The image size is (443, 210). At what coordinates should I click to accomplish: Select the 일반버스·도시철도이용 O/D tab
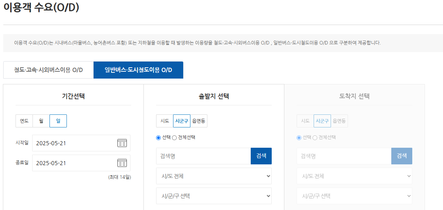click(x=138, y=70)
